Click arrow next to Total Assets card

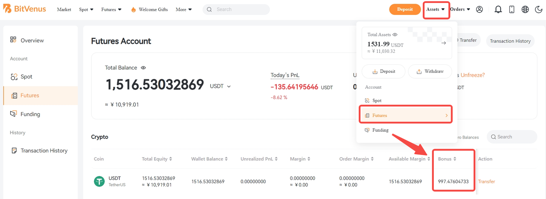[444, 43]
